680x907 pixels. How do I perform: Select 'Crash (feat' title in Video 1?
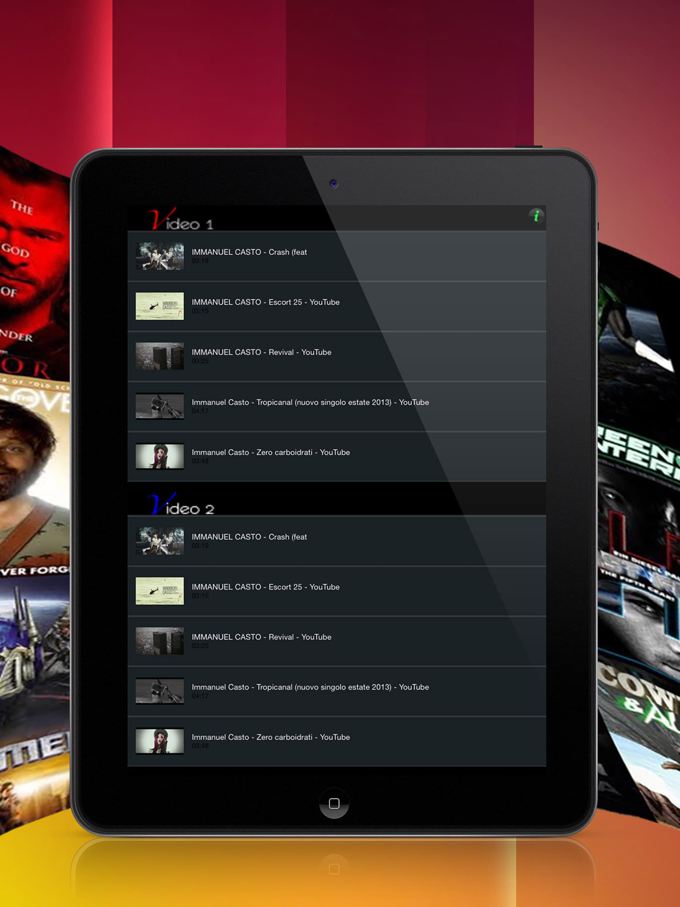pos(249,252)
